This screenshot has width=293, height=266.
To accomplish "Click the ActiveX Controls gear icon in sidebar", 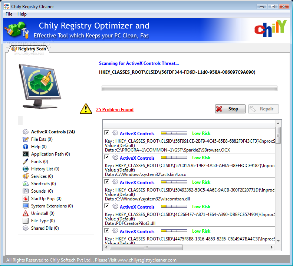I will pyautogui.click(x=26, y=132).
